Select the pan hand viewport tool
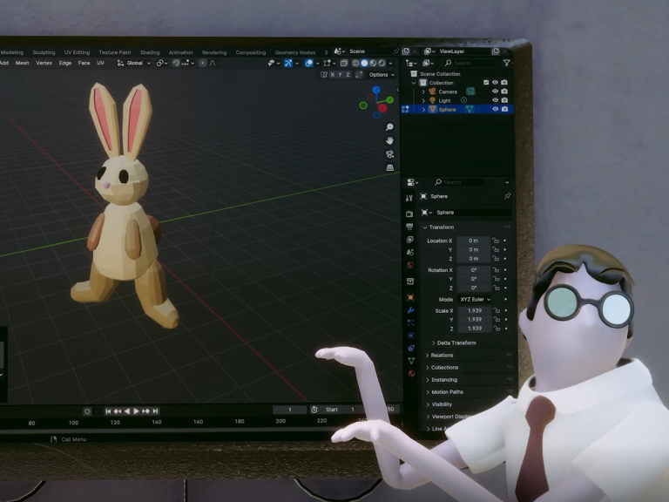Screen dimensions: 669x502 [389, 140]
